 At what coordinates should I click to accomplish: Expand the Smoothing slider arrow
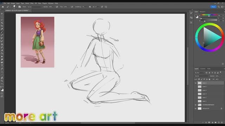tap(86, 7)
